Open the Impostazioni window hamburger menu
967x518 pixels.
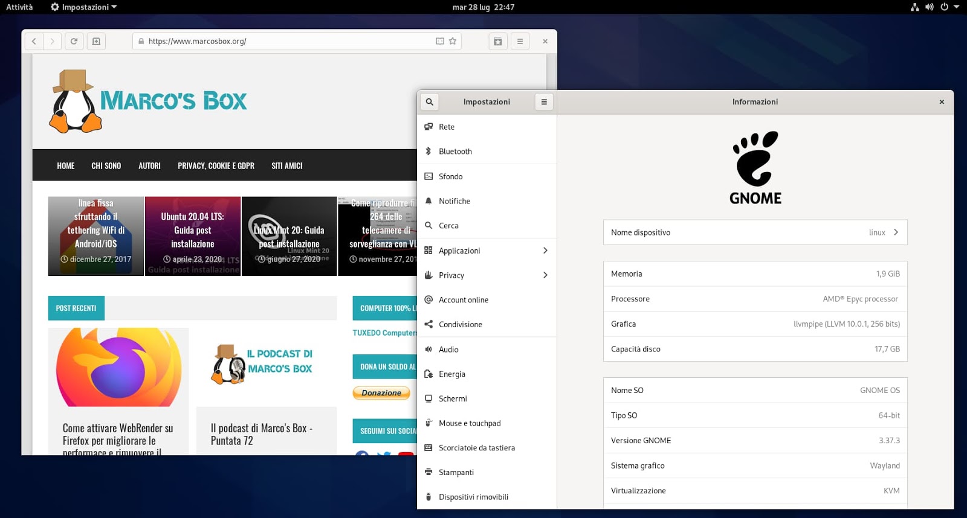(x=544, y=101)
